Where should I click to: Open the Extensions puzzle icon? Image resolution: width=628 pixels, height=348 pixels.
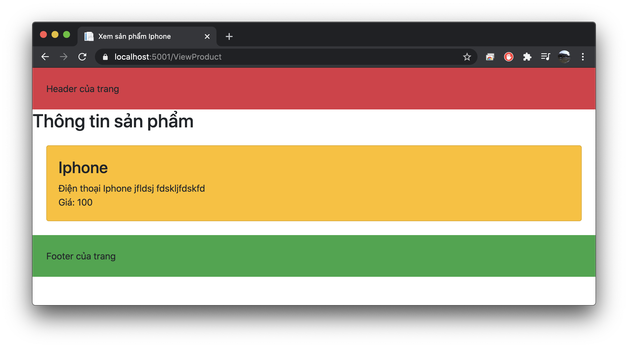pyautogui.click(x=527, y=57)
